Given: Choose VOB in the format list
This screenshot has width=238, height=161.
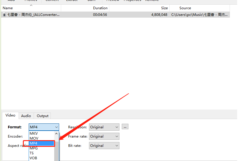Looking at the screenshot, I should tap(41, 158).
